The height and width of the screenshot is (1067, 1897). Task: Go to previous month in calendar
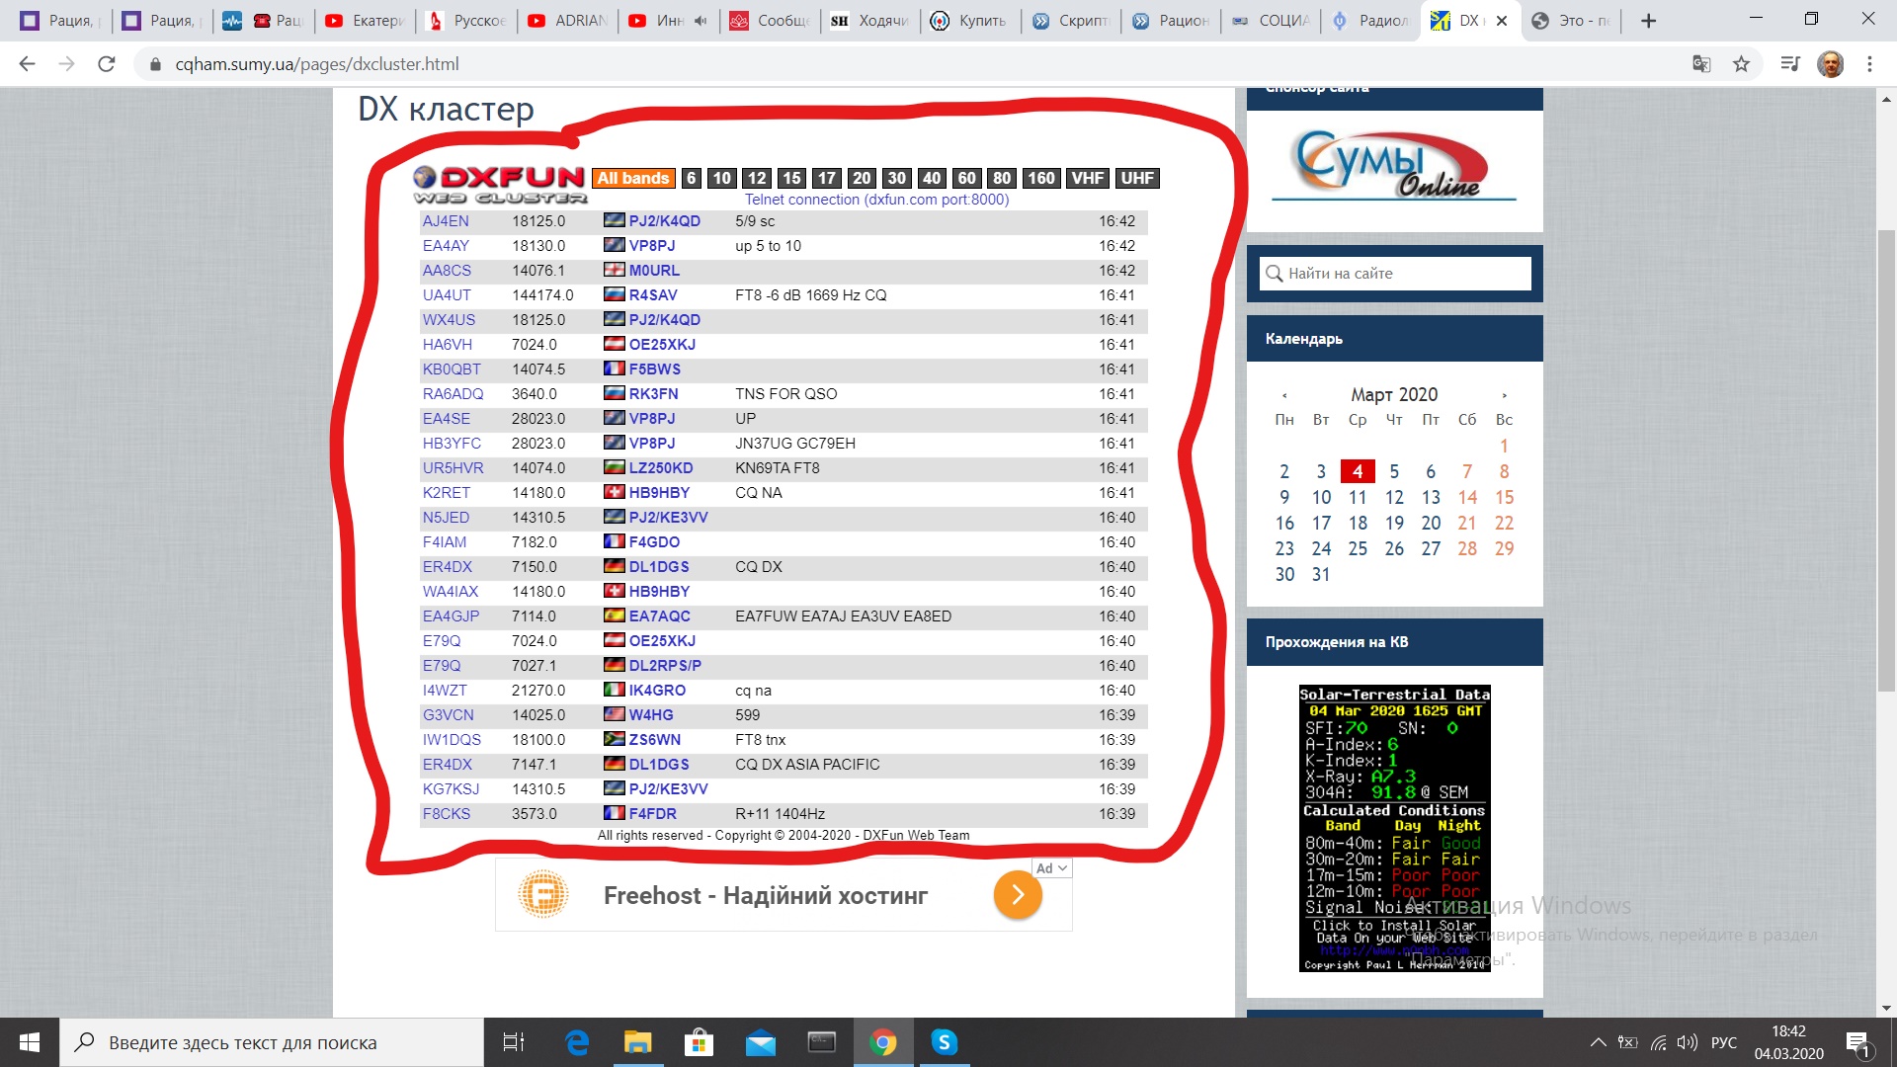point(1283,395)
